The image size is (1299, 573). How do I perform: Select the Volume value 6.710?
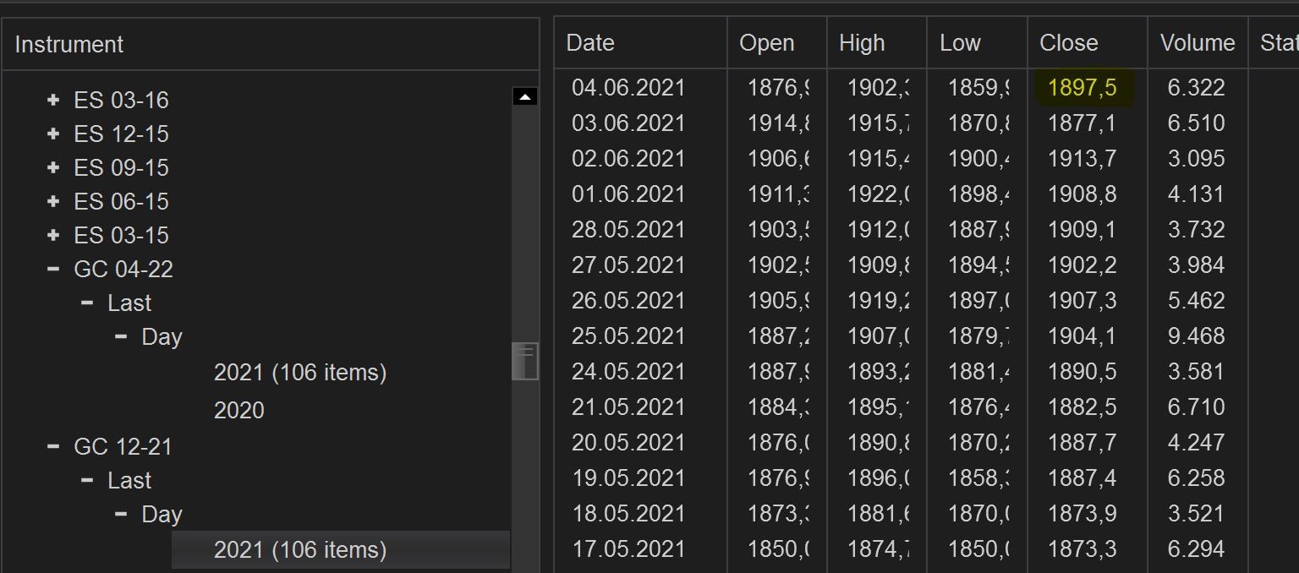[1197, 407]
